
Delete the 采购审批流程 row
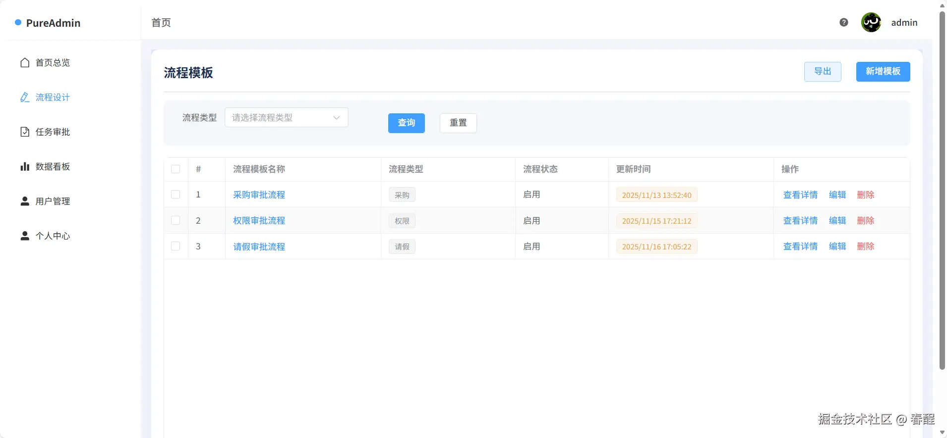866,195
